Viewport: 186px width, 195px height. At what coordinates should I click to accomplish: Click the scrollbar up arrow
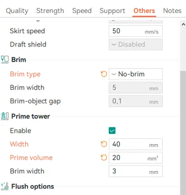coord(183,24)
